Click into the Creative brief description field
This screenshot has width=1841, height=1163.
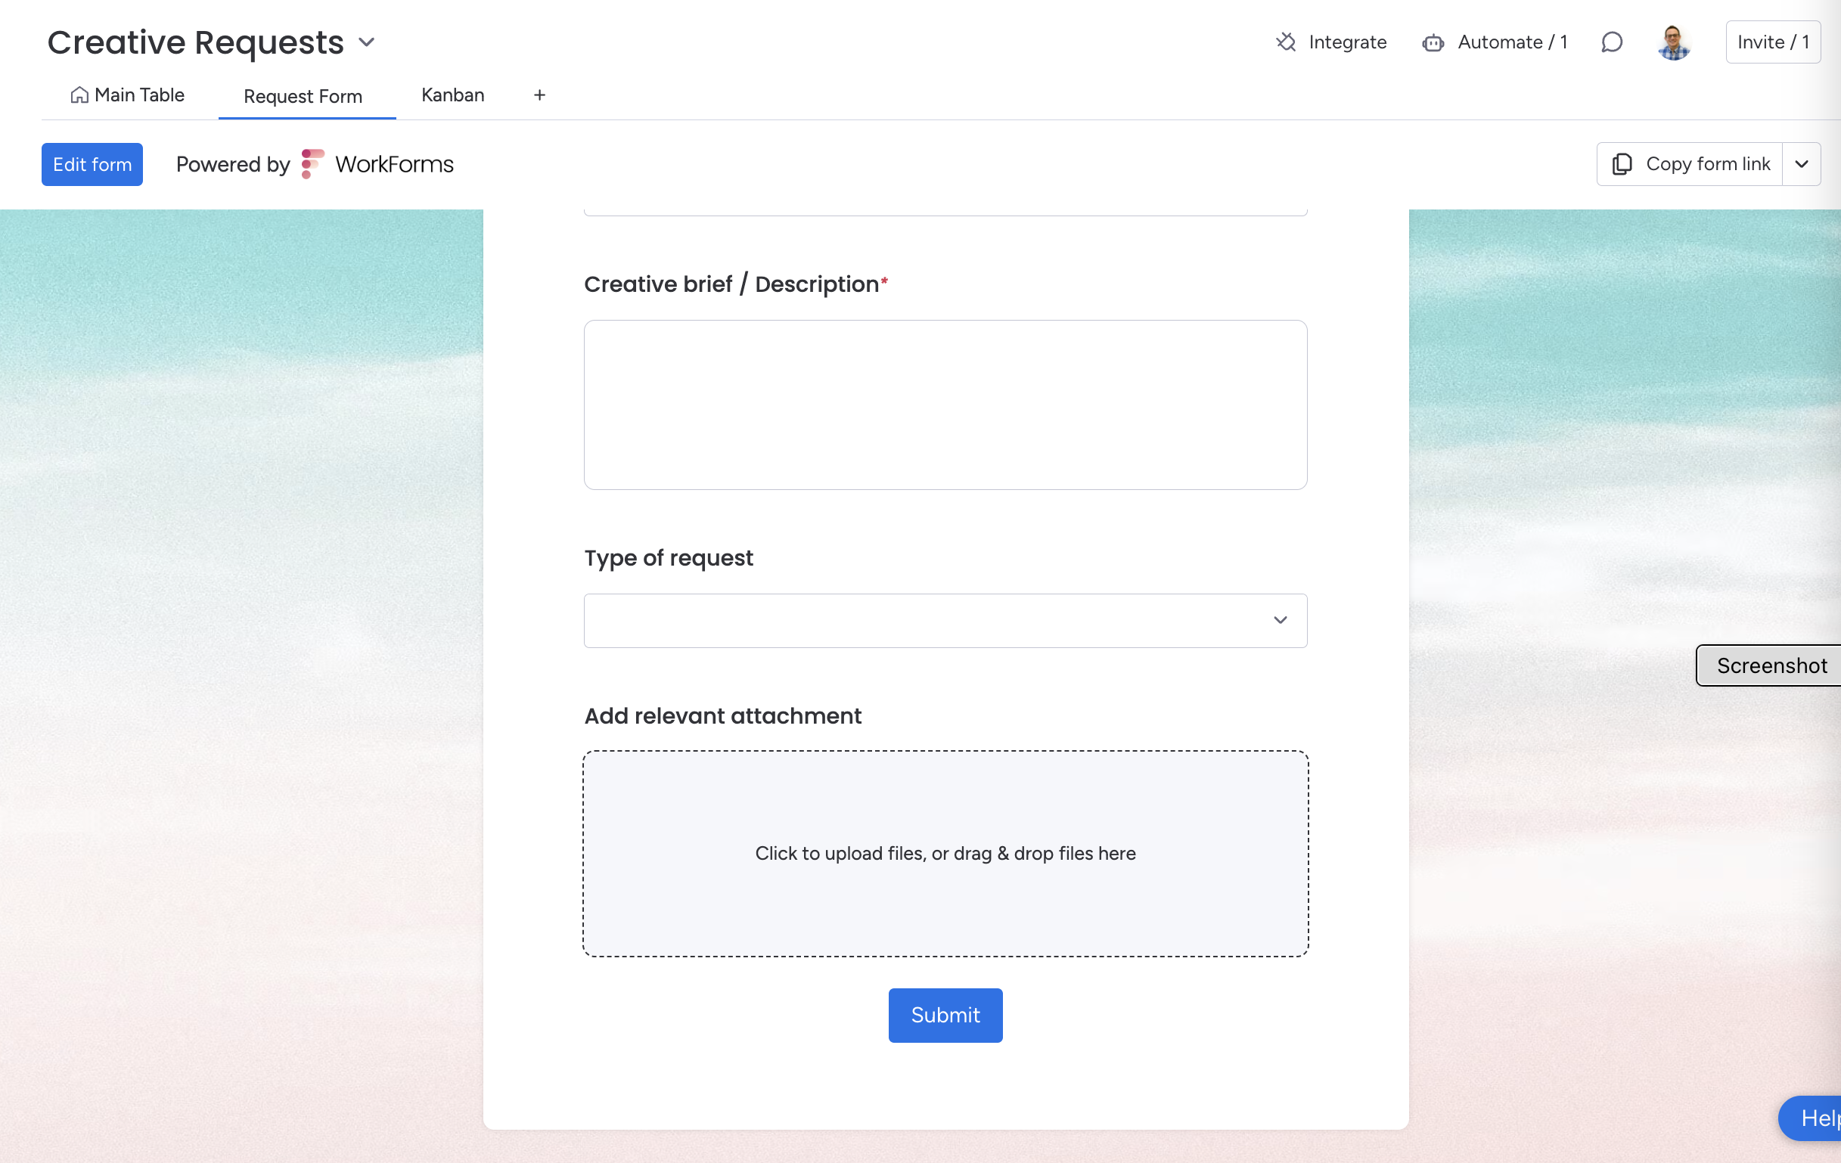click(x=945, y=405)
